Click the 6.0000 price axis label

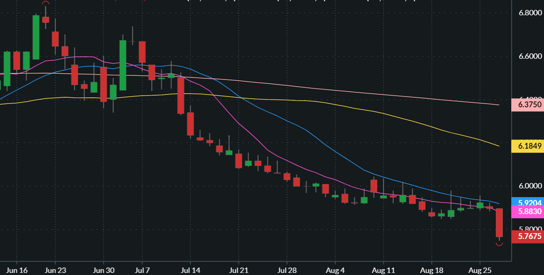530,186
